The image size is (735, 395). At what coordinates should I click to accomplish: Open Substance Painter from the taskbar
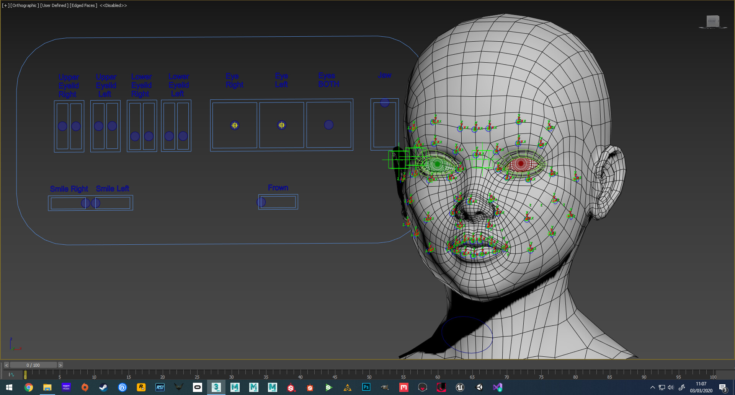click(291, 387)
